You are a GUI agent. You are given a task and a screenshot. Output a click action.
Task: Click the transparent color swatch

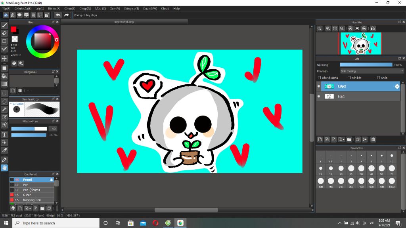pos(15,39)
